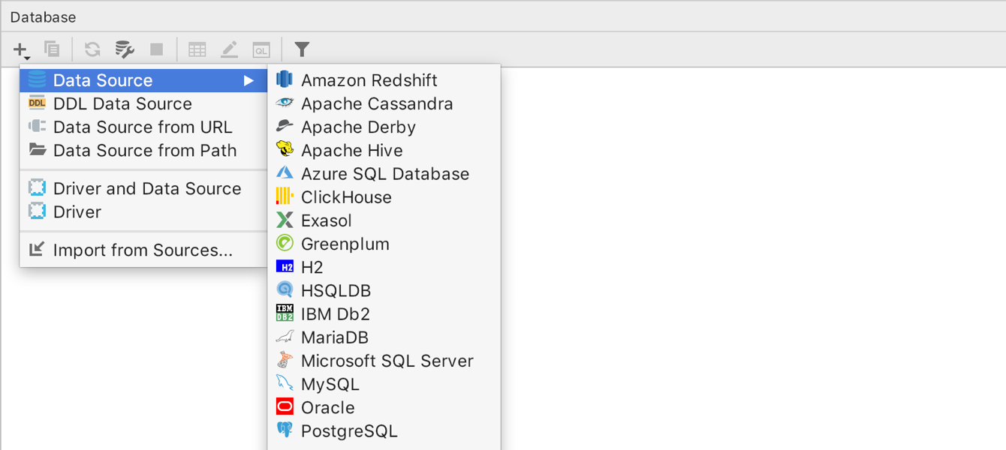Screen dimensions: 1006x450
Task: Click the duplicate data source icon
Action: [51, 49]
